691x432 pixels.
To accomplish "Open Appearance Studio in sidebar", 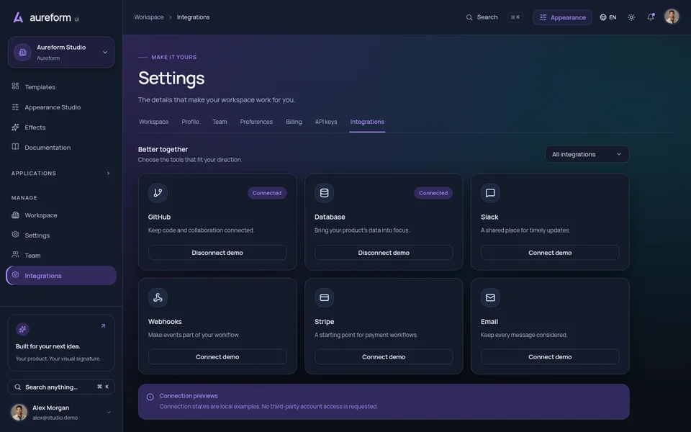I will pos(61,107).
